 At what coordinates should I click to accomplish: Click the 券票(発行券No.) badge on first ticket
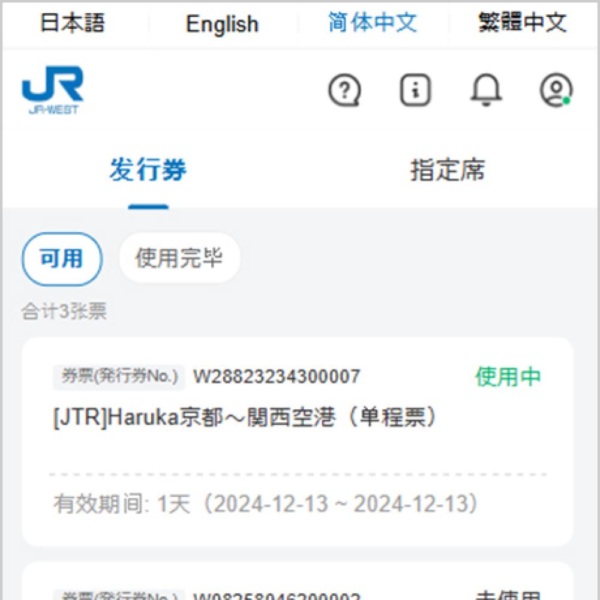(119, 377)
